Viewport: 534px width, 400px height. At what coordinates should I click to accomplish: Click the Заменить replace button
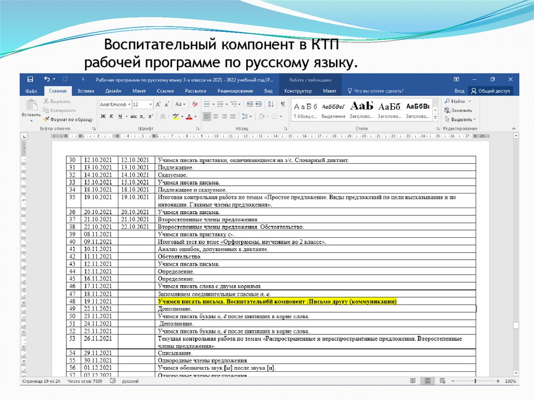(x=458, y=111)
